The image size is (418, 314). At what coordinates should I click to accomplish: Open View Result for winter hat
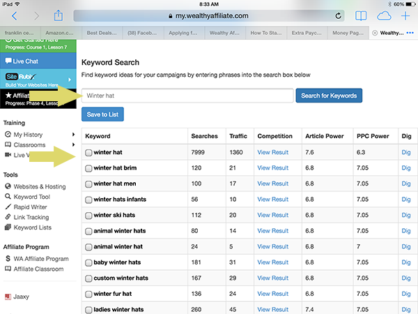click(x=272, y=152)
